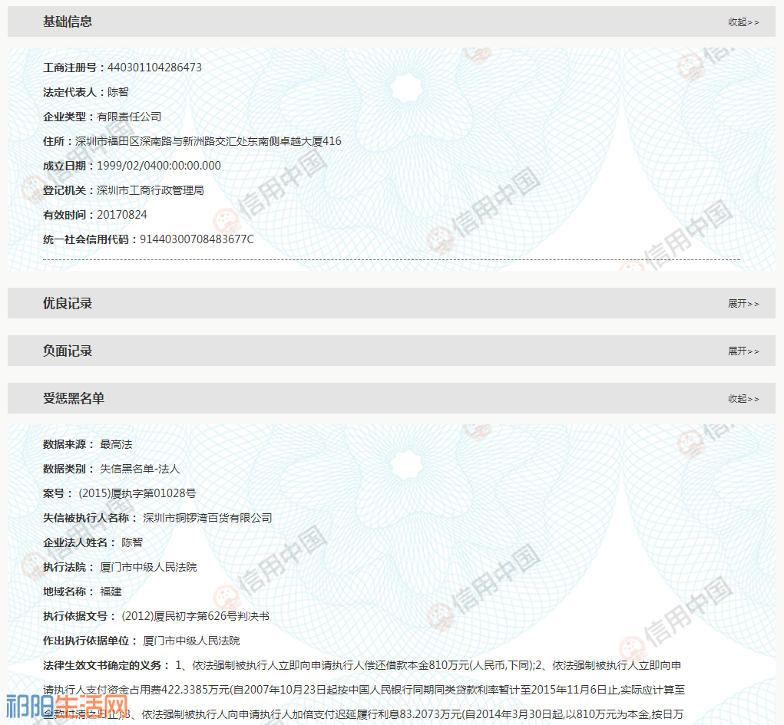The width and height of the screenshot is (784, 725).
Task: Click the '统一社会信用代码' label
Action: point(86,239)
